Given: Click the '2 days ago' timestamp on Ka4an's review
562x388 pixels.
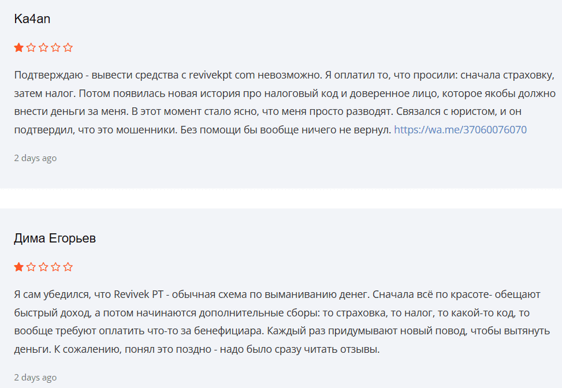Looking at the screenshot, I should (35, 158).
